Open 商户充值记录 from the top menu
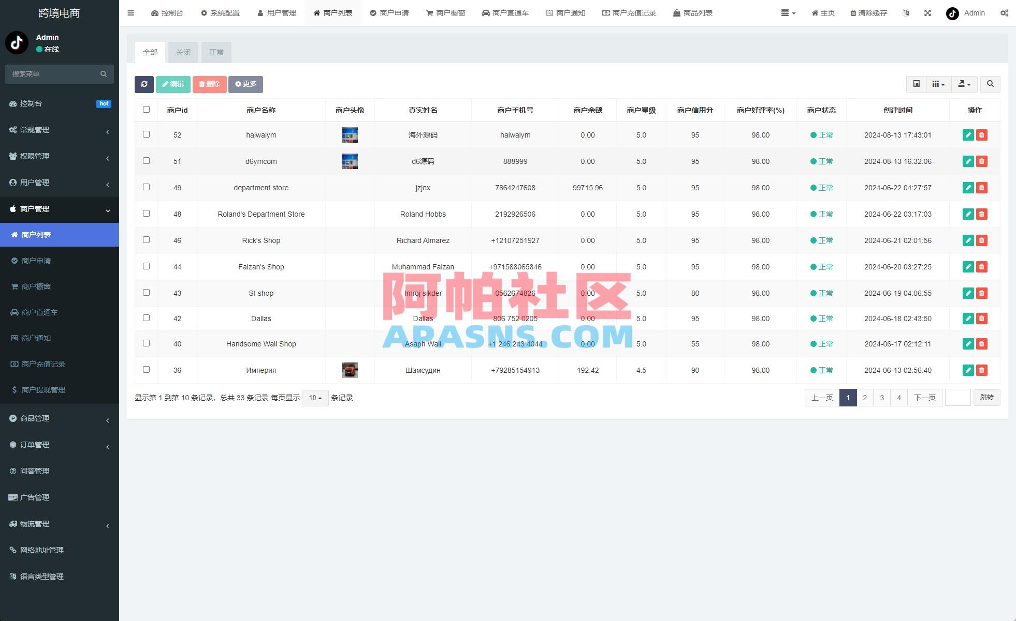Viewport: 1016px width, 621px height. click(629, 13)
